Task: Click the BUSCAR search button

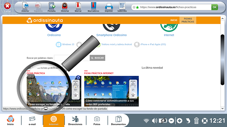Action: (97, 58)
